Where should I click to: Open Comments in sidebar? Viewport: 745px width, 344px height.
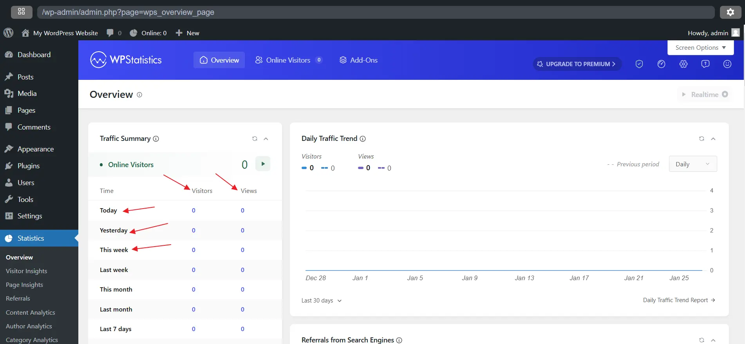[39, 127]
